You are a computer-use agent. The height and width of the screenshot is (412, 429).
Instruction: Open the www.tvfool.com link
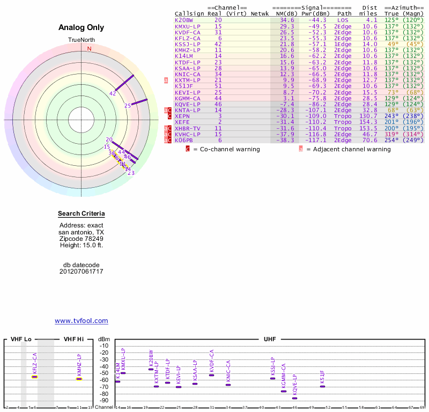pos(82,321)
